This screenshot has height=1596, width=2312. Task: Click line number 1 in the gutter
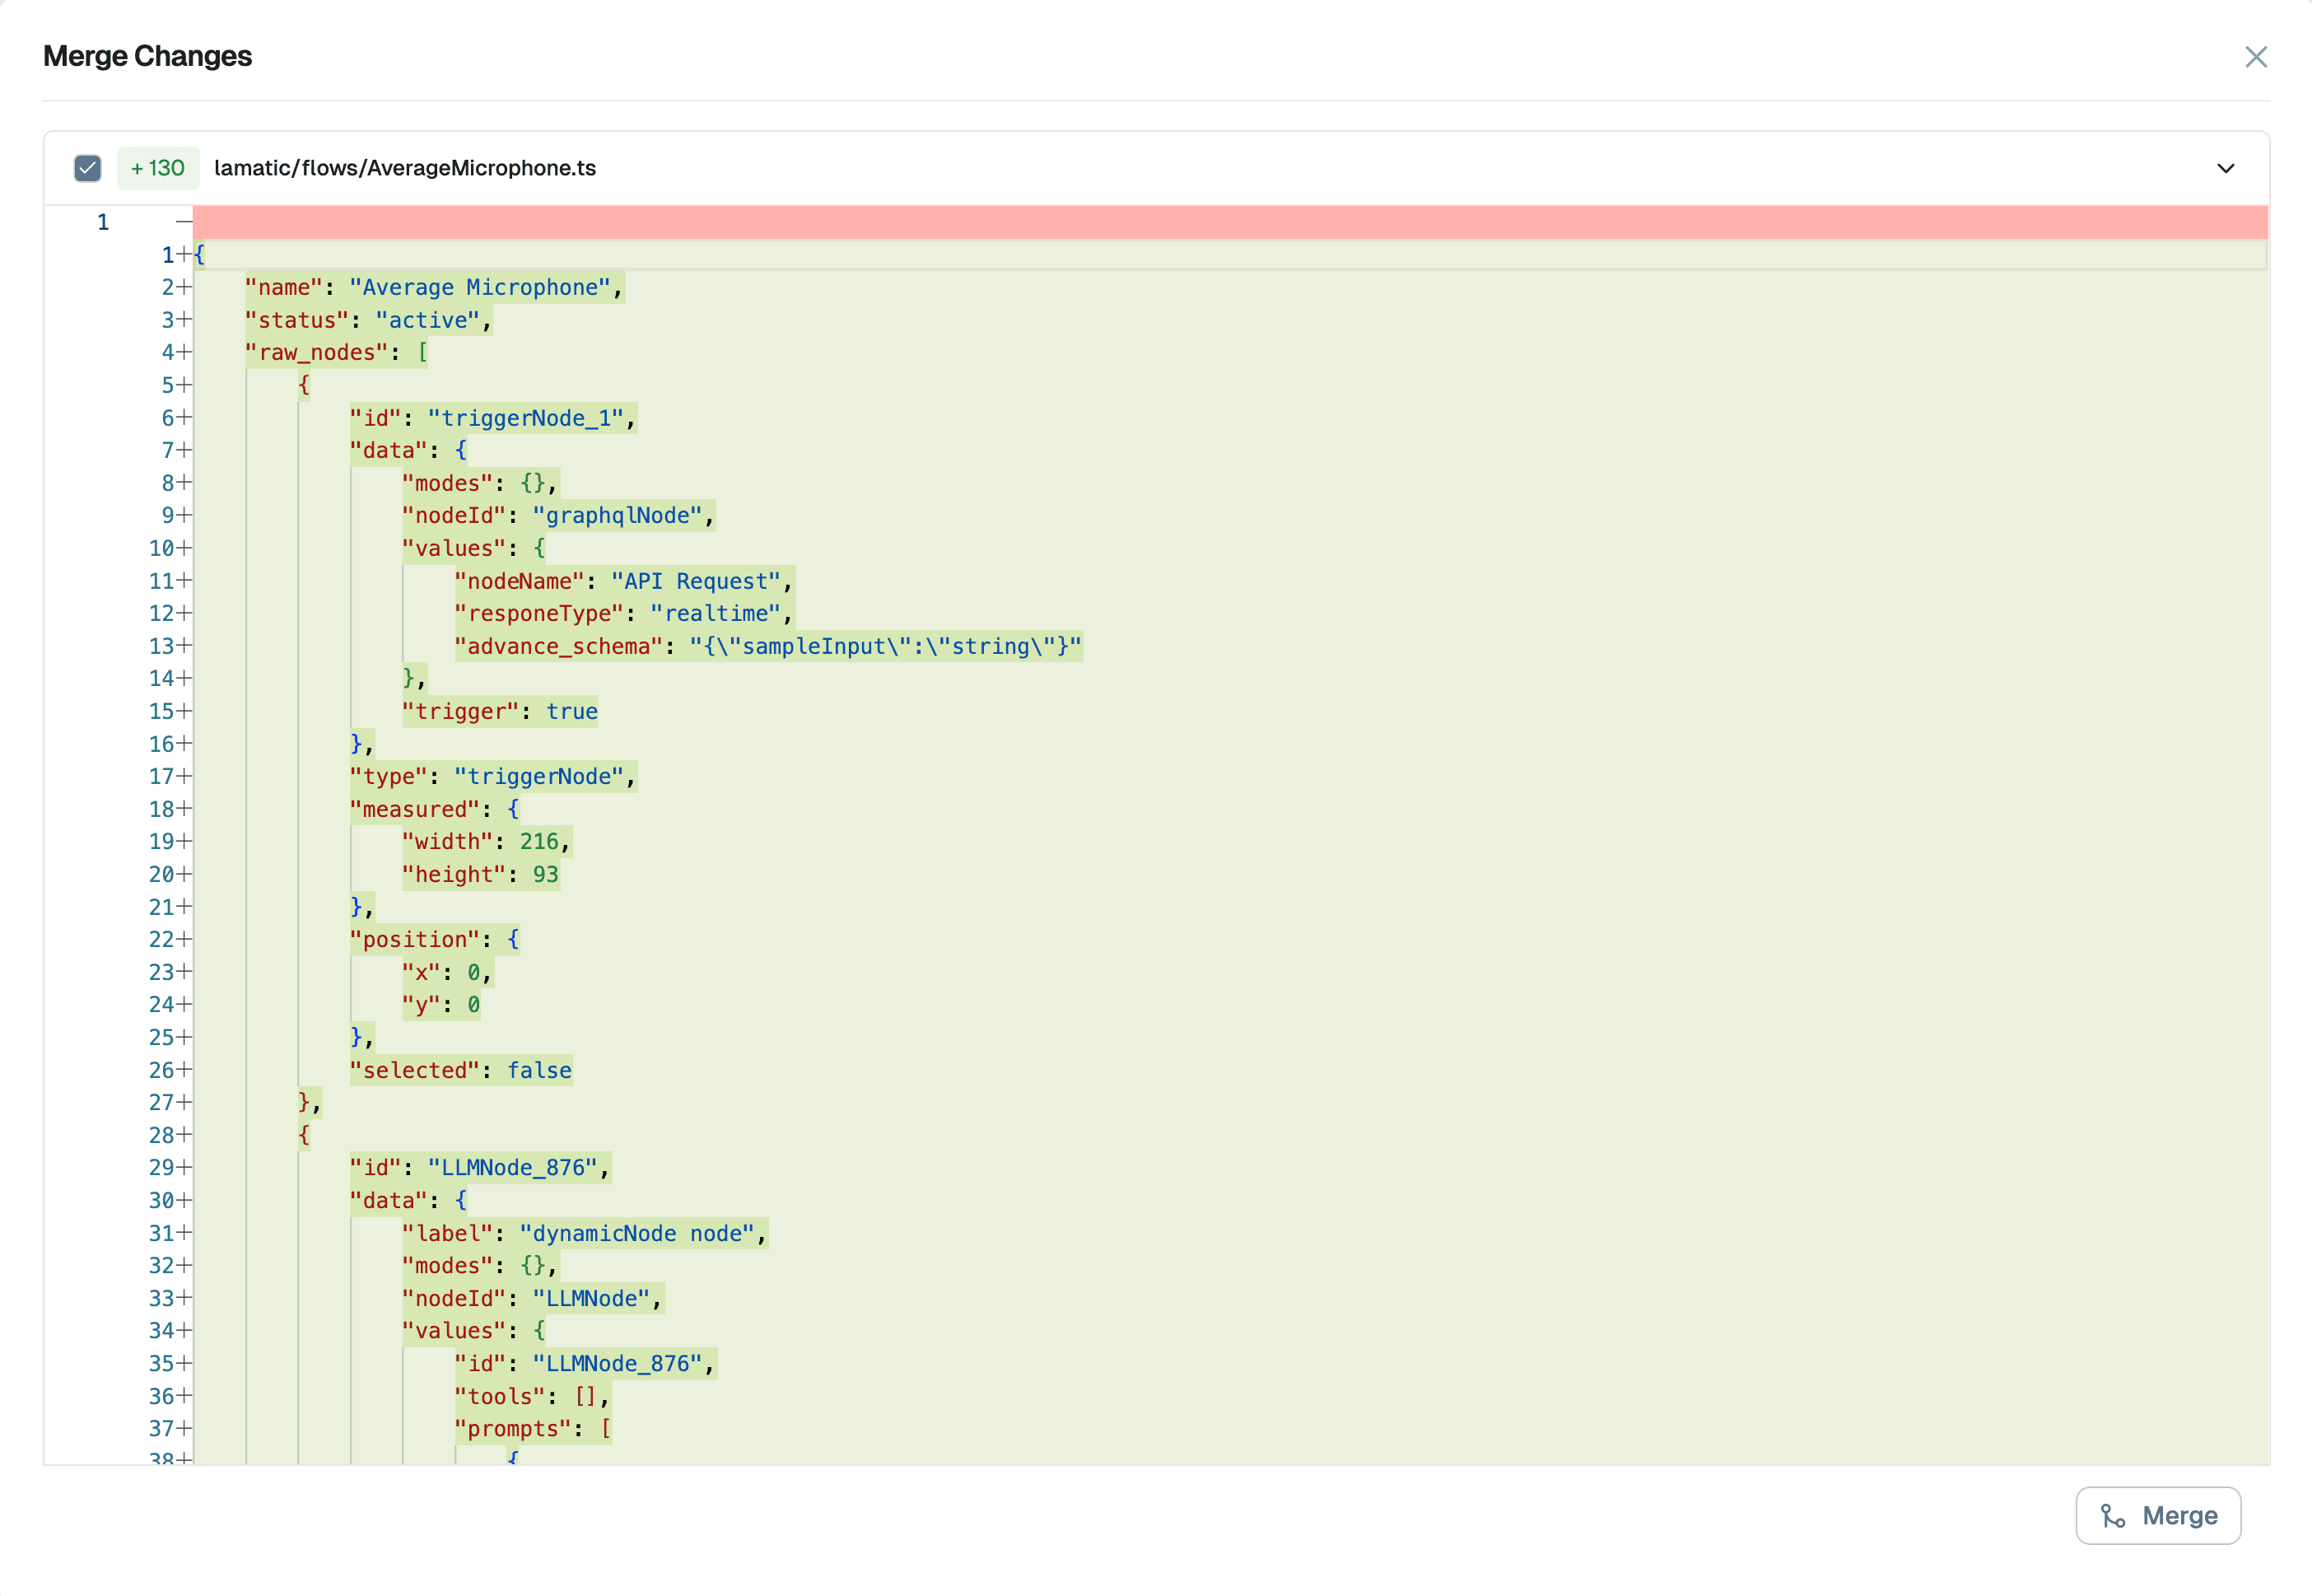[x=102, y=222]
